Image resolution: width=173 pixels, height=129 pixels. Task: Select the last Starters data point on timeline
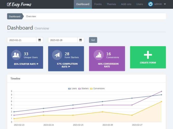(x=161, y=91)
